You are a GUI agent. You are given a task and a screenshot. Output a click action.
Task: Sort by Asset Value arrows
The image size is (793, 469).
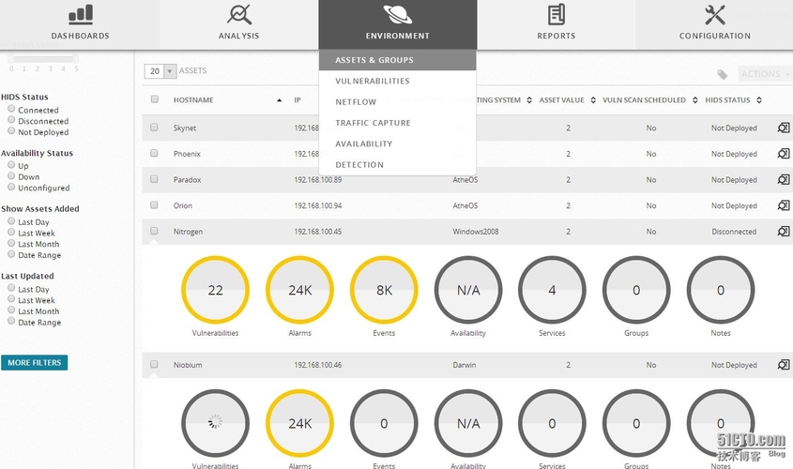click(x=593, y=100)
